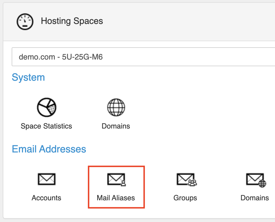
Task: Click the globe icon under System
Action: tap(116, 107)
